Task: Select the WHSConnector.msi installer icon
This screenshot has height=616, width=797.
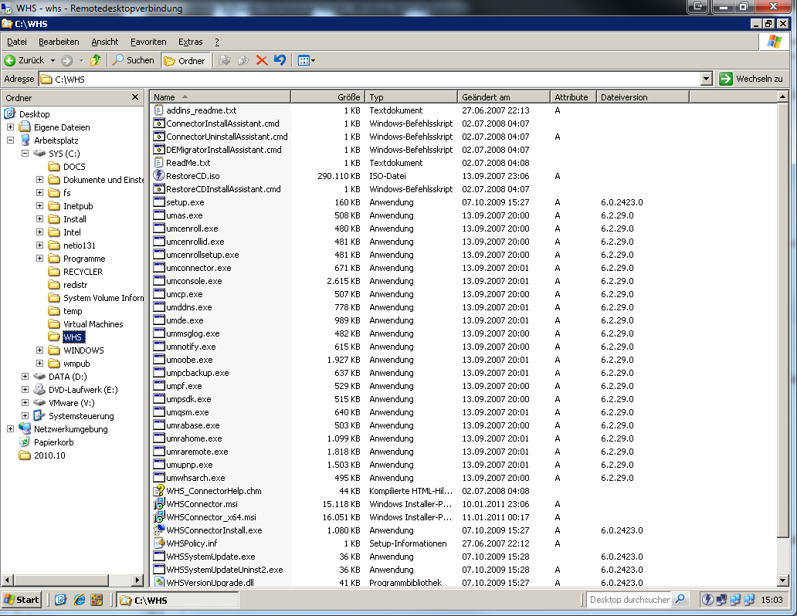Action: [158, 504]
